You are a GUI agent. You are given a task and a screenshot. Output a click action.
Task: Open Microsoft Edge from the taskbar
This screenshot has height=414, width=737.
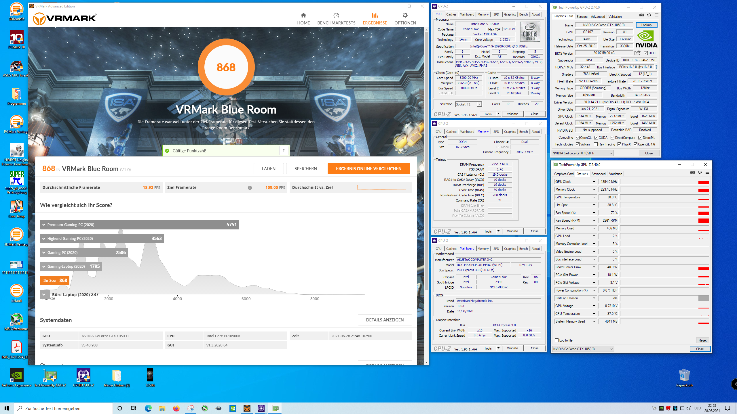148,408
